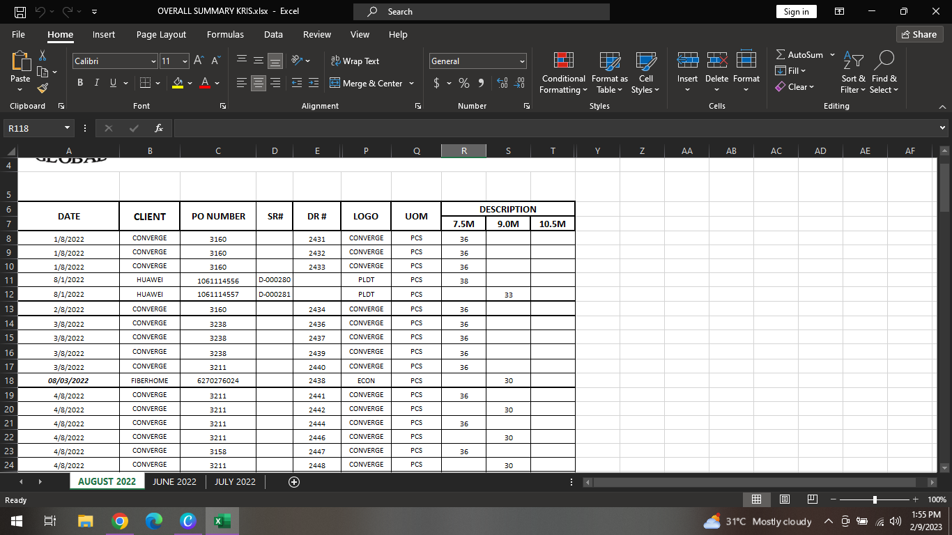Click the Format Painter brush icon
The width and height of the screenshot is (952, 535).
[x=43, y=88]
